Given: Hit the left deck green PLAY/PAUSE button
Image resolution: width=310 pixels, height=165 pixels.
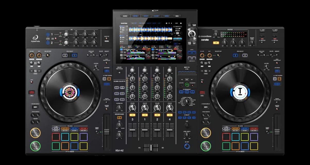Looking at the screenshot, I should [x=35, y=146].
